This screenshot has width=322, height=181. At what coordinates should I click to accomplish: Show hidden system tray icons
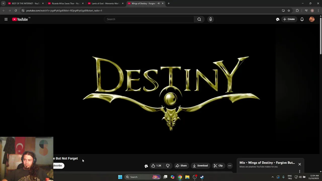pyautogui.click(x=272, y=177)
